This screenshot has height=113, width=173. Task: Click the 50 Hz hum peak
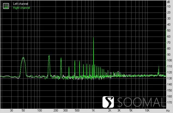(x=23, y=66)
